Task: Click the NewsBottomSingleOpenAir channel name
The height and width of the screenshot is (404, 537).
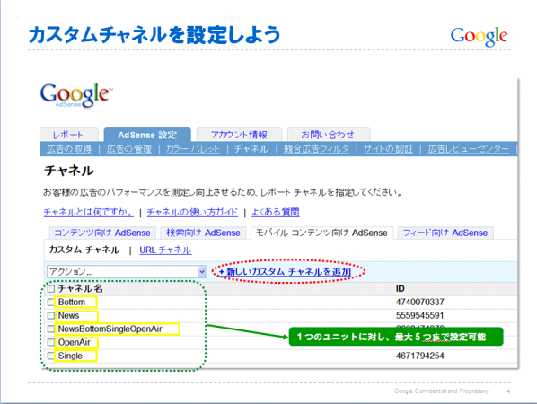Action: pyautogui.click(x=110, y=329)
